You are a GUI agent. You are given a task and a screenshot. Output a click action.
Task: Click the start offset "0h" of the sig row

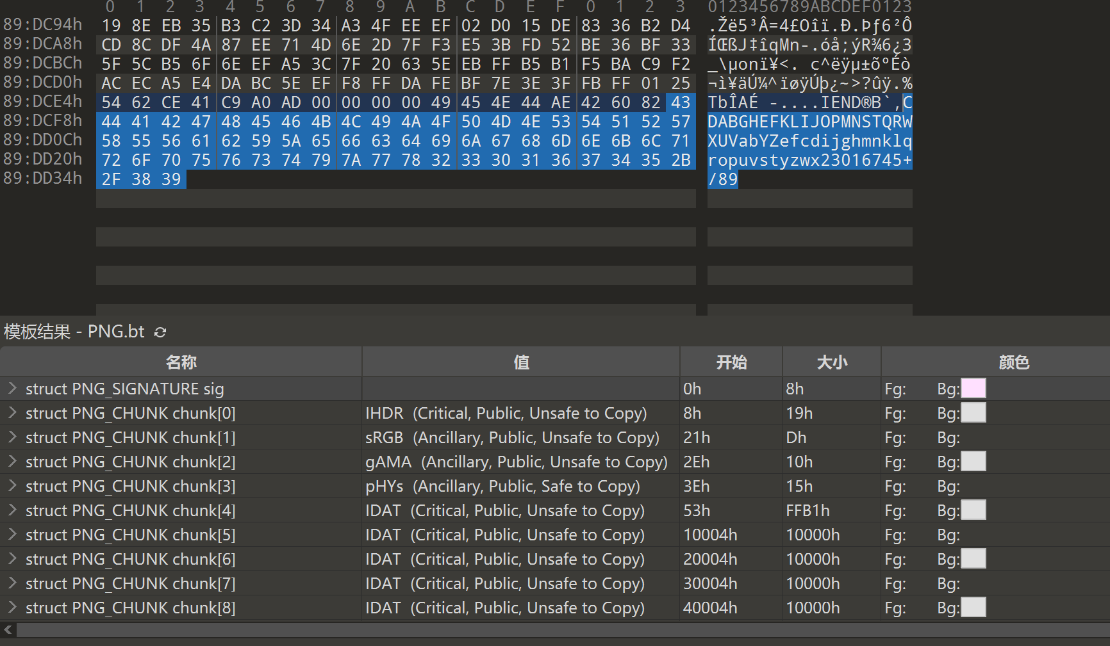tap(692, 389)
